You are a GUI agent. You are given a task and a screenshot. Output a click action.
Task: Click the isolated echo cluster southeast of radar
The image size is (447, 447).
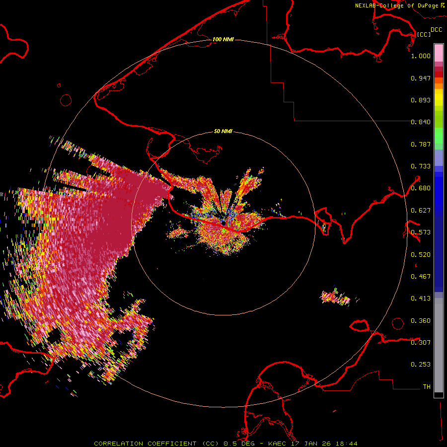pos(336,298)
